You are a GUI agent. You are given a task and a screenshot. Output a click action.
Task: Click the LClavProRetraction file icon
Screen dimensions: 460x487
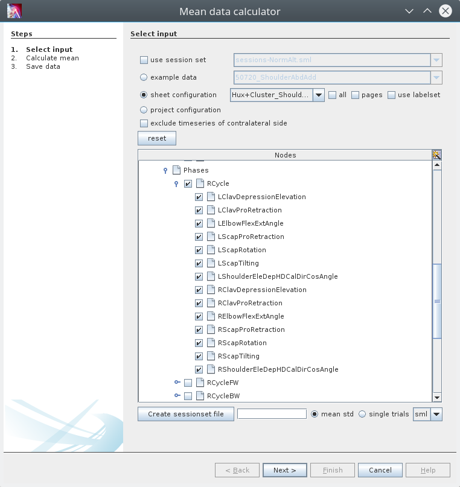coord(211,210)
